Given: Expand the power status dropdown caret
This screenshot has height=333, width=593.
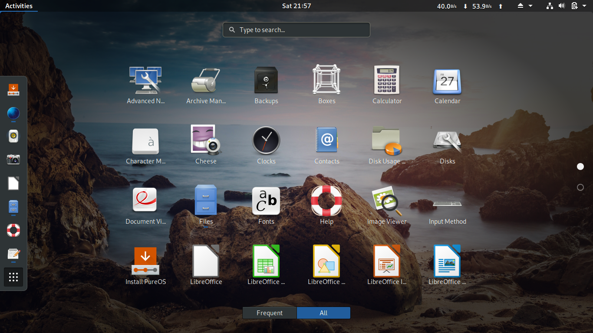Looking at the screenshot, I should coord(583,6).
